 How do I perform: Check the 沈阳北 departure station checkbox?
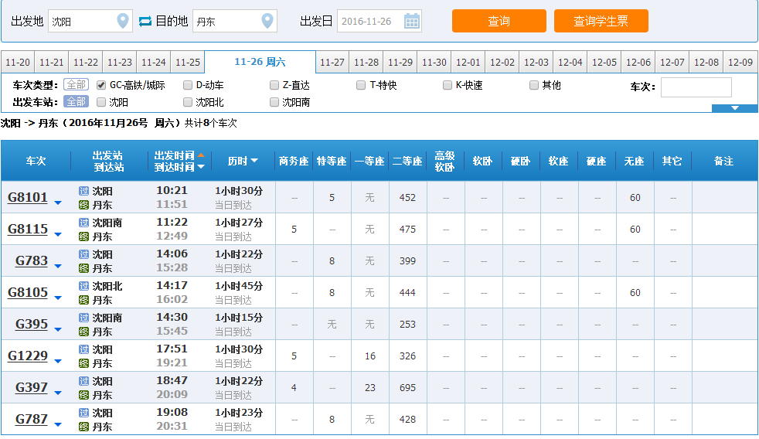coord(188,102)
